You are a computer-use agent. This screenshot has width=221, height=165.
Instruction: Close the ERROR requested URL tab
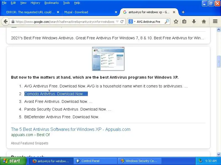point(58,12)
